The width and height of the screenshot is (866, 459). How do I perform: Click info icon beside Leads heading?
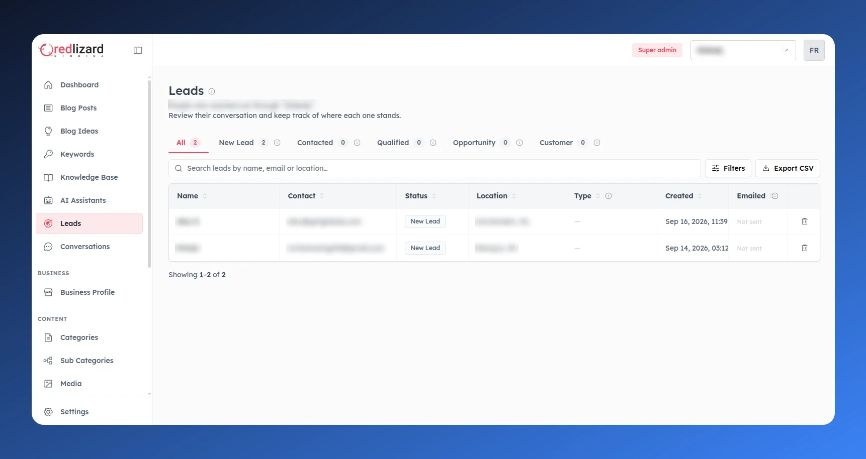212,91
